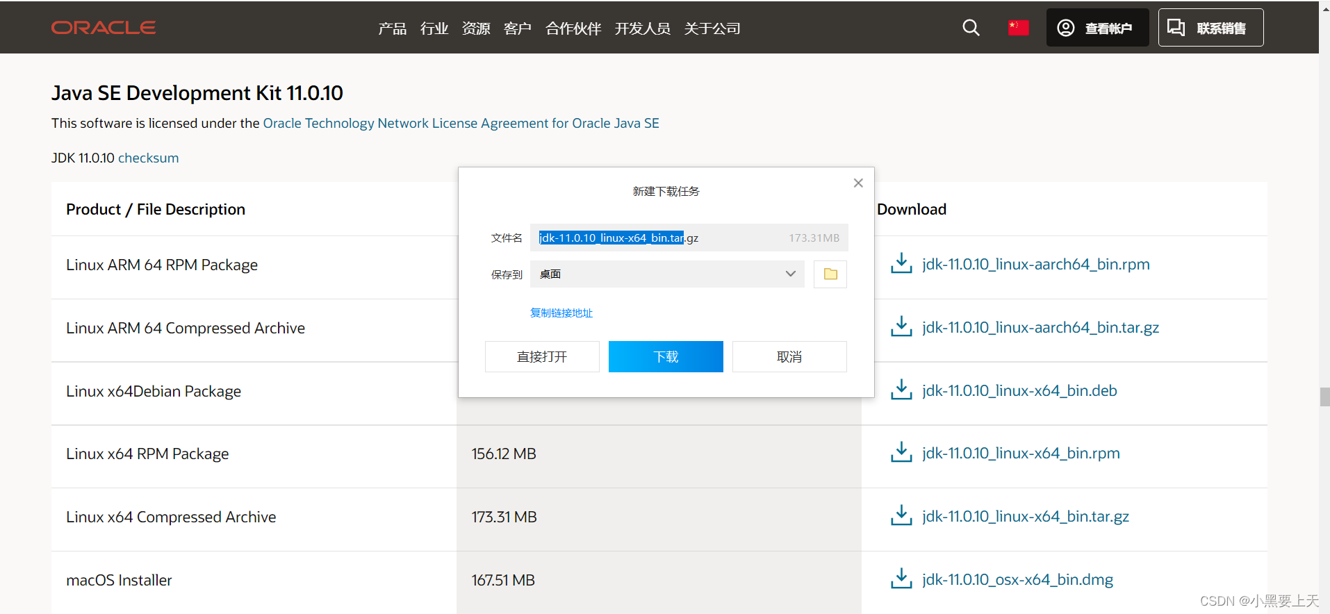Select the Linux ARM 64 Compressed Archive text
Screen dimensions: 1330x614
click(186, 328)
